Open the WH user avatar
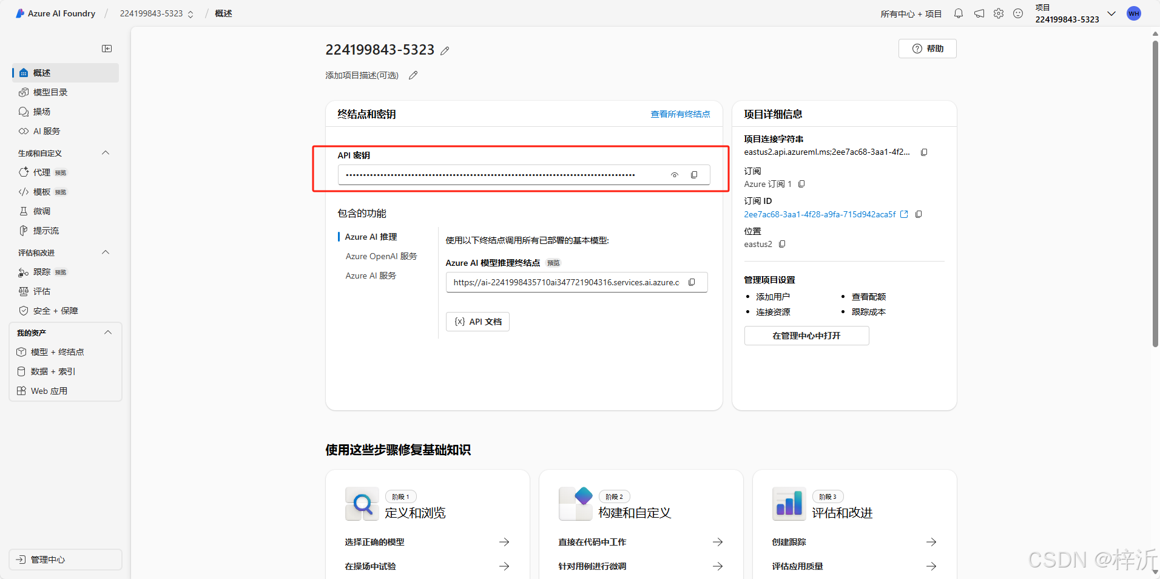The image size is (1160, 579). pos(1133,13)
